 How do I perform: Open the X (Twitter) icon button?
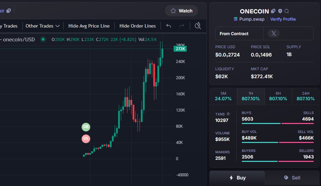(274, 33)
